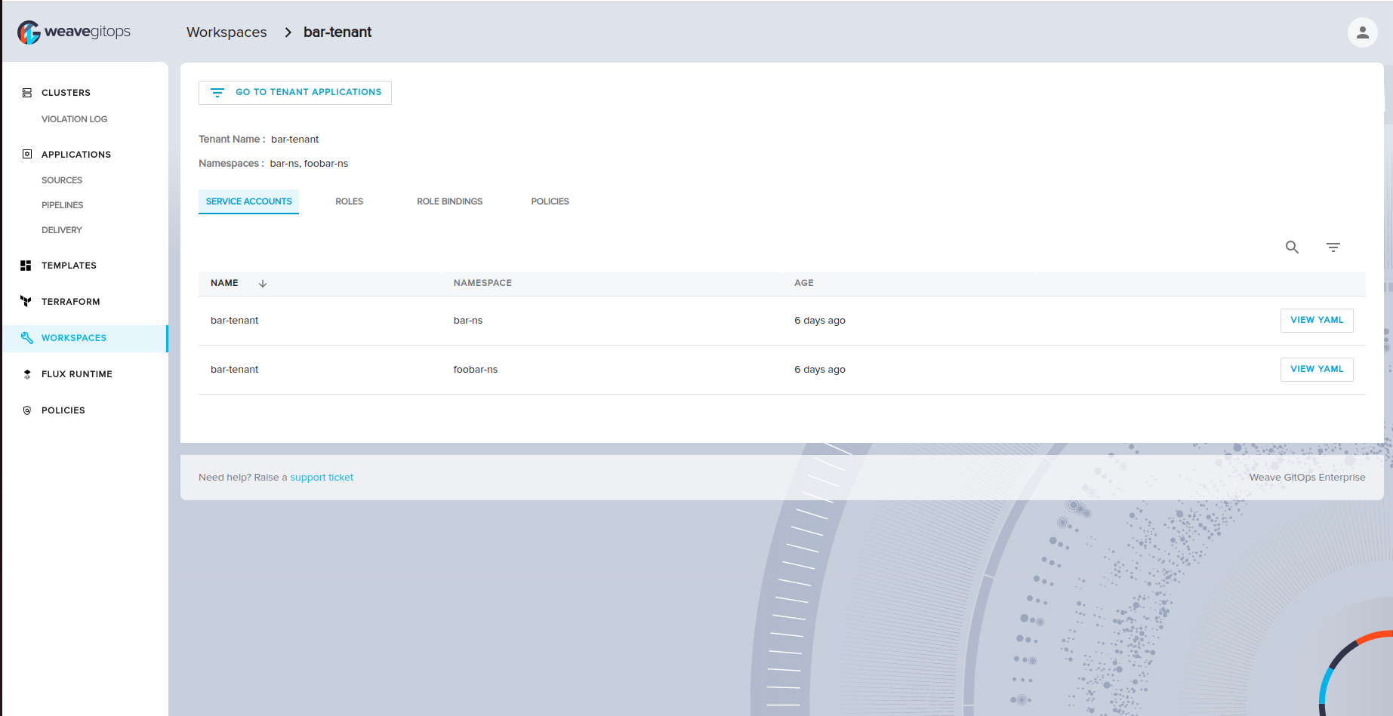This screenshot has width=1393, height=716.
Task: Open Terraform in the sidebar
Action: 71,302
